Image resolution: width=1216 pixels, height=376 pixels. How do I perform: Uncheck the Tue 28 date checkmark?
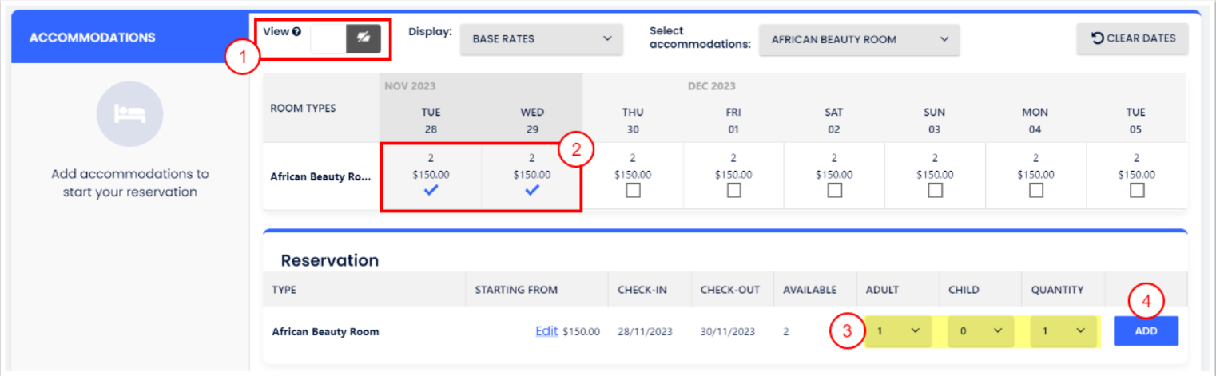pos(431,190)
